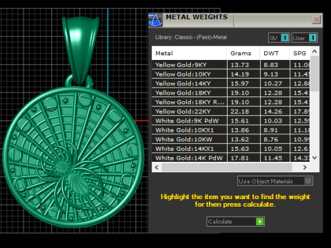
Task: Click the Library: Classic-(Fast)-Metal label
Action: (191, 37)
